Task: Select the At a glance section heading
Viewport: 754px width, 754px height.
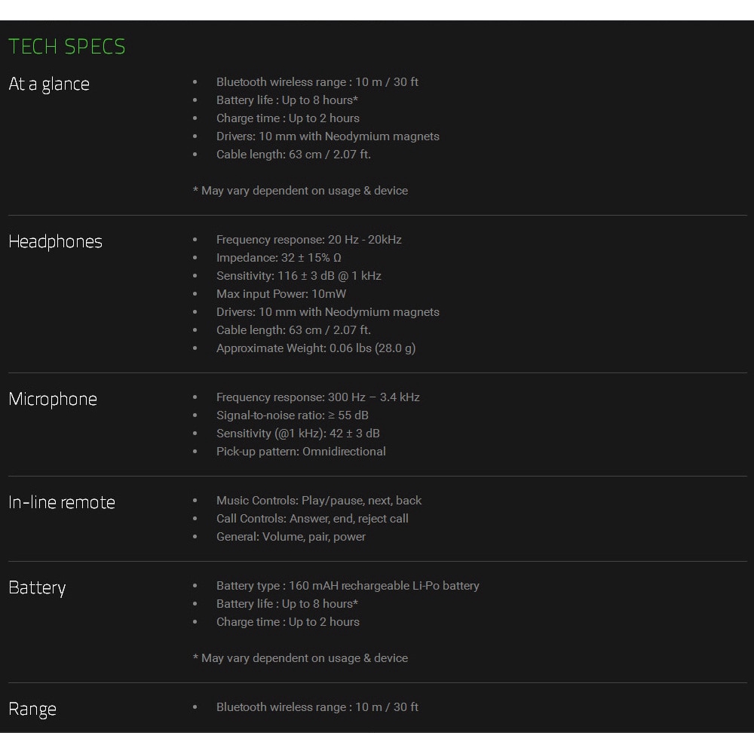Action: coord(49,84)
